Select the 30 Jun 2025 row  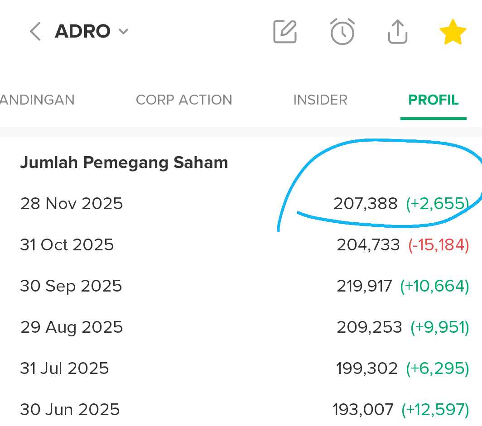click(70, 410)
